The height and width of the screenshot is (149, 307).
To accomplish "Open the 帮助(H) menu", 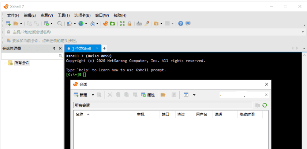I will pyautogui.click(x=120, y=15).
